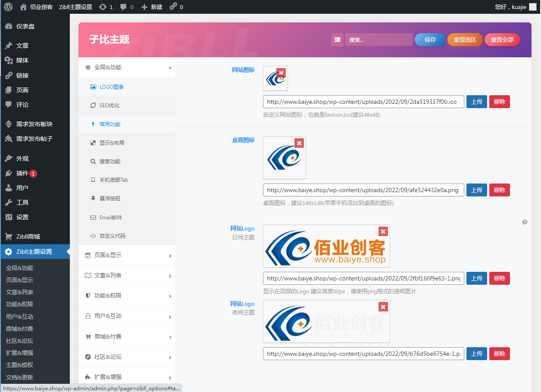
Task: Click the help question mark icon
Action: pyautogui.click(x=525, y=222)
